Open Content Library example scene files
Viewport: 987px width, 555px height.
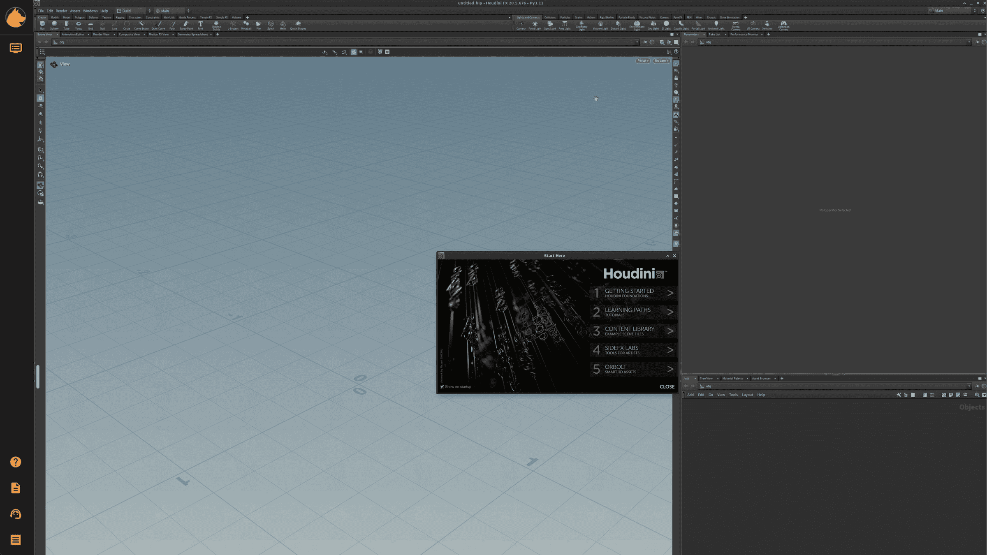click(633, 331)
